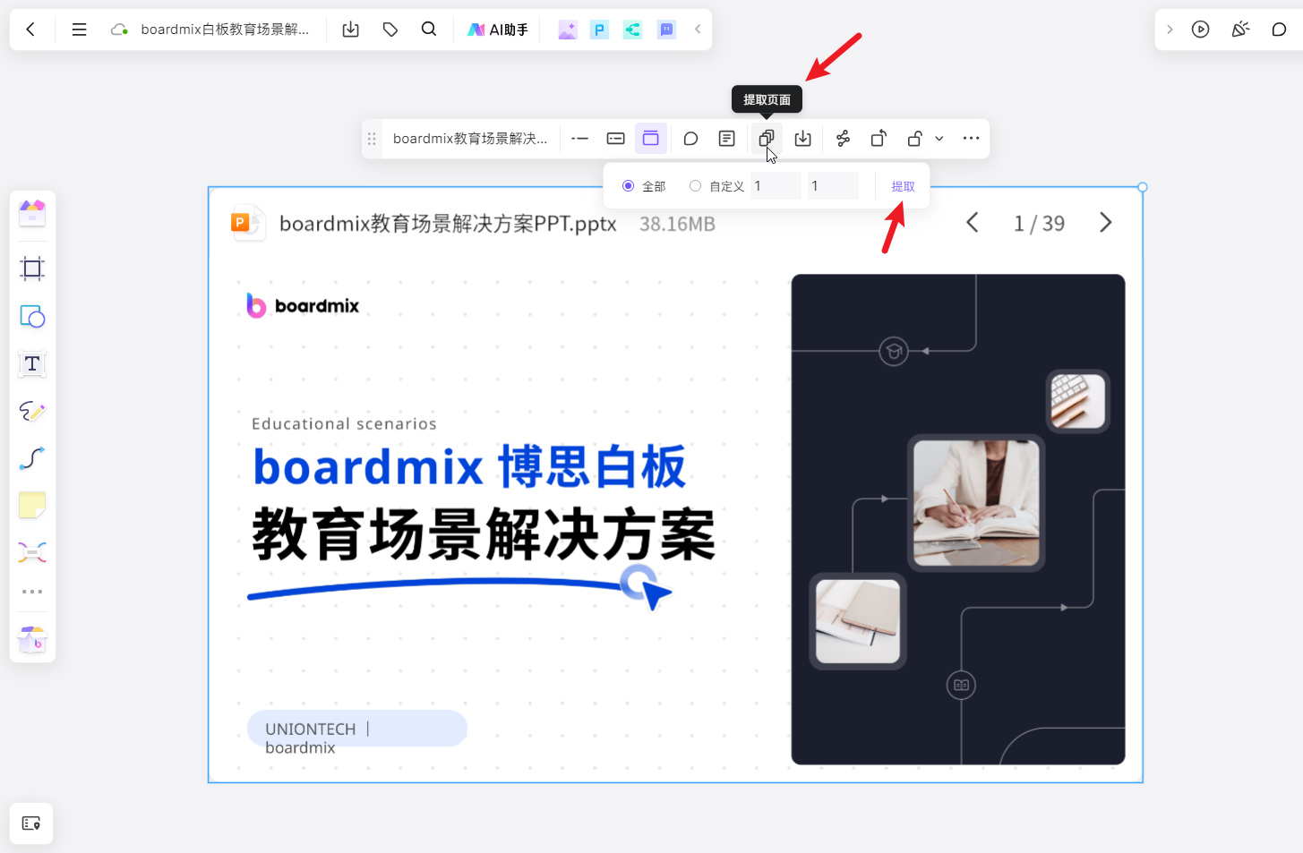This screenshot has width=1303, height=853.
Task: Go to next slide arrow
Action: tap(1106, 223)
